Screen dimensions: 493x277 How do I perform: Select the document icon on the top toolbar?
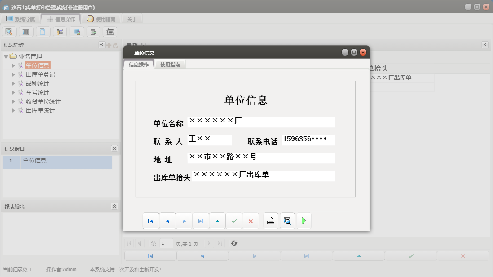[x=43, y=31]
